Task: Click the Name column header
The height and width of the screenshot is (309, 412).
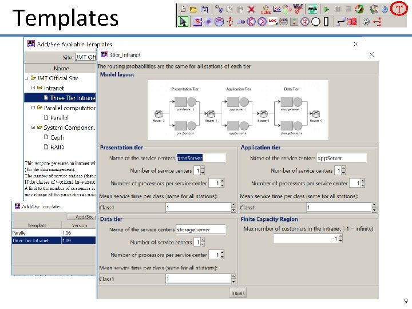Action: 61,68
